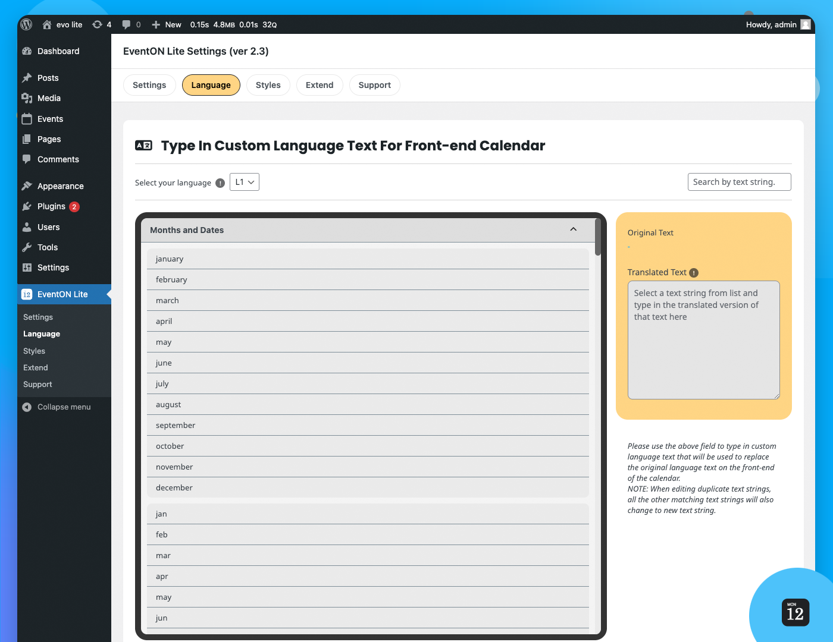Viewport: 833px width, 642px height.
Task: Switch to the Settings tab
Action: 149,85
